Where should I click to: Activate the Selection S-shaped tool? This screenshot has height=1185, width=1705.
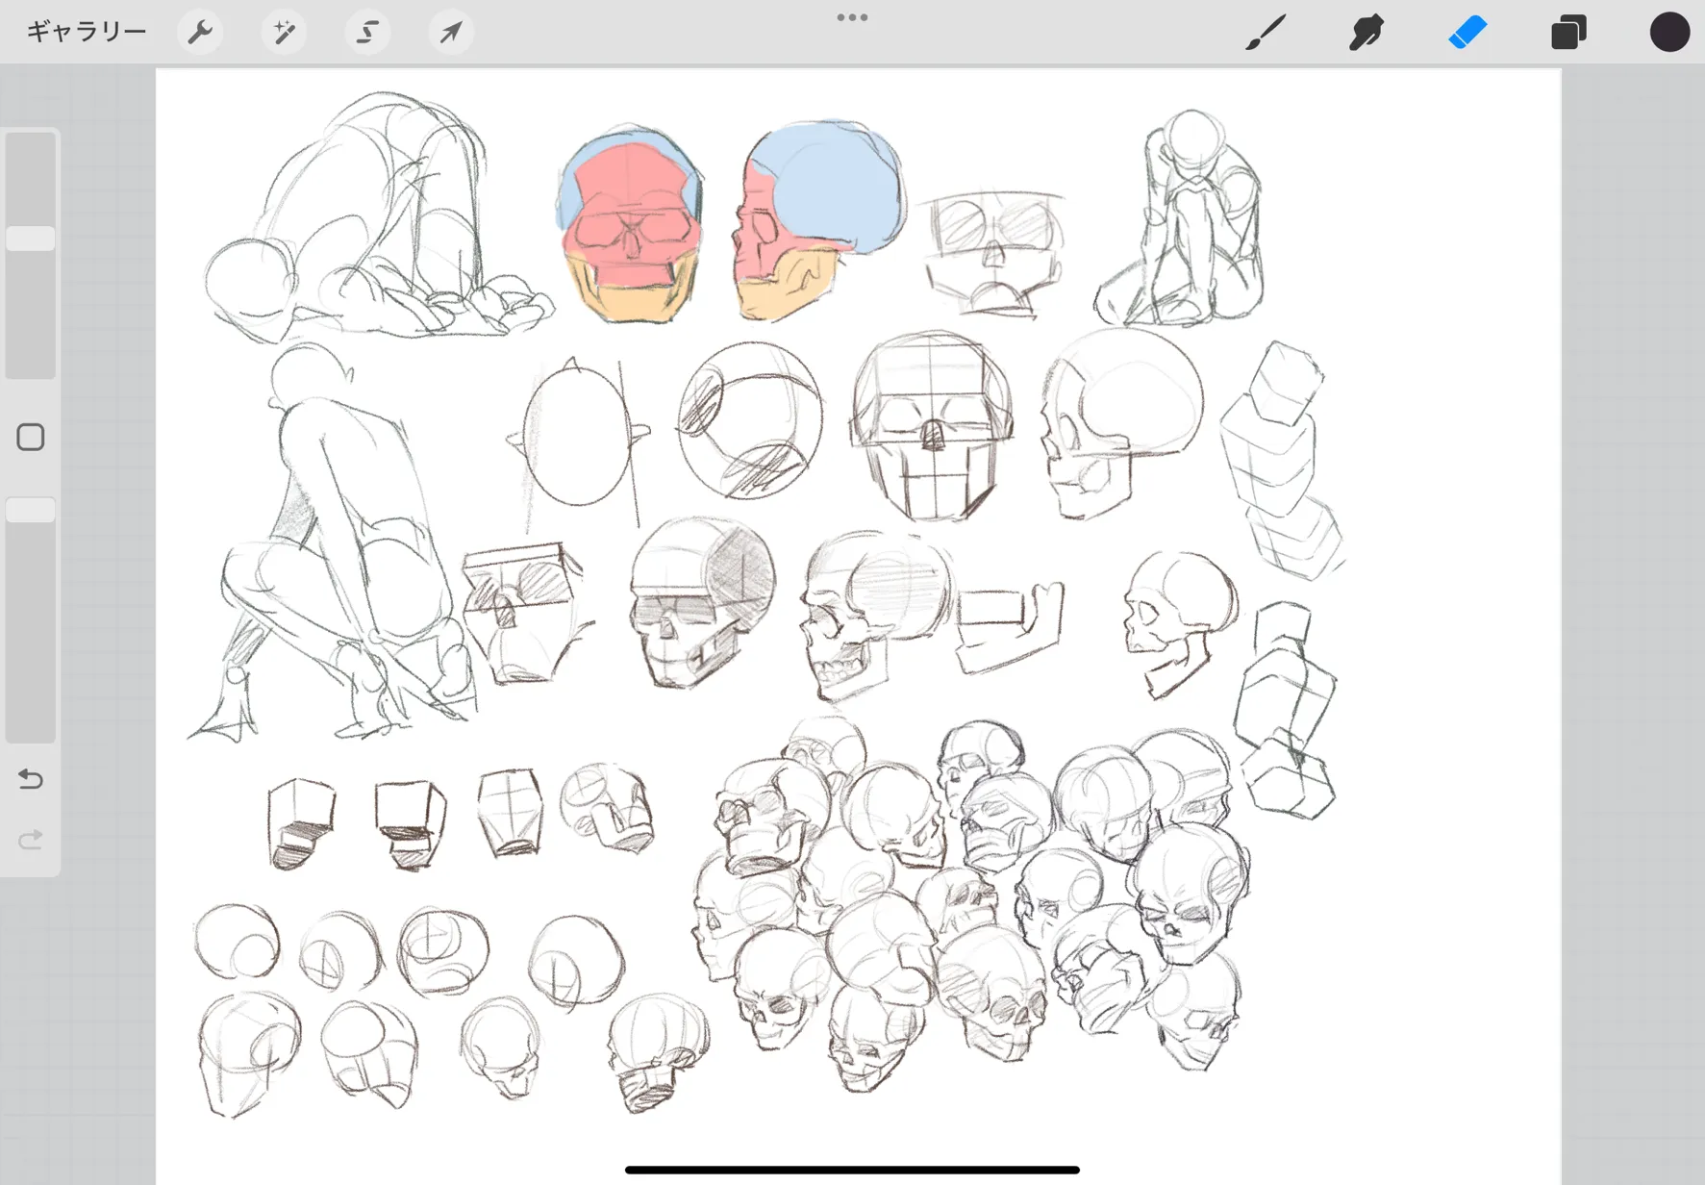click(367, 32)
